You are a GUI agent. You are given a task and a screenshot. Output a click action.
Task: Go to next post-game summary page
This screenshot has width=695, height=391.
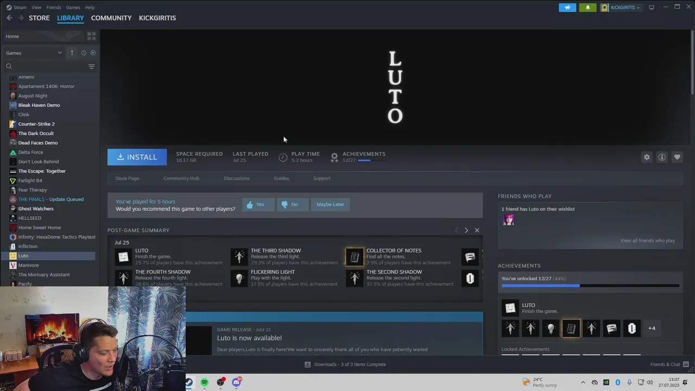[x=466, y=230]
